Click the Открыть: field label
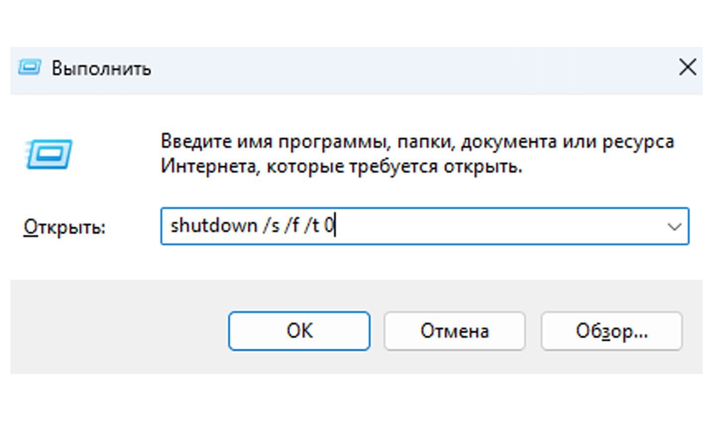The width and height of the screenshot is (714, 421). 64,227
